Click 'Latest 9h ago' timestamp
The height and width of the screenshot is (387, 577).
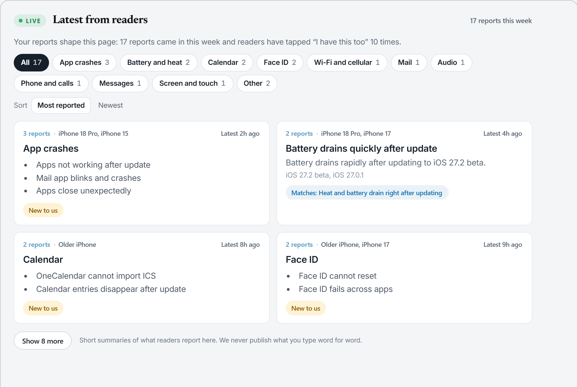click(x=503, y=245)
